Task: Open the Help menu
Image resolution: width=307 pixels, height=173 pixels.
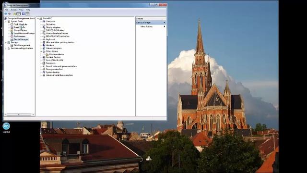Action: tap(28, 10)
